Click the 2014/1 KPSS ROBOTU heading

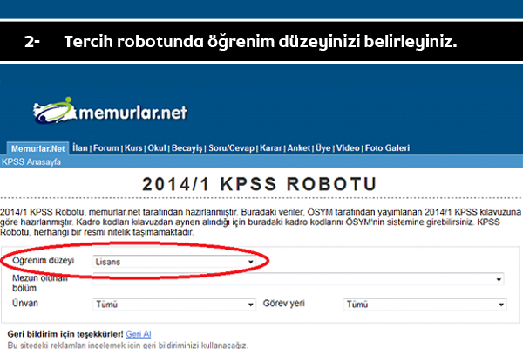(260, 184)
